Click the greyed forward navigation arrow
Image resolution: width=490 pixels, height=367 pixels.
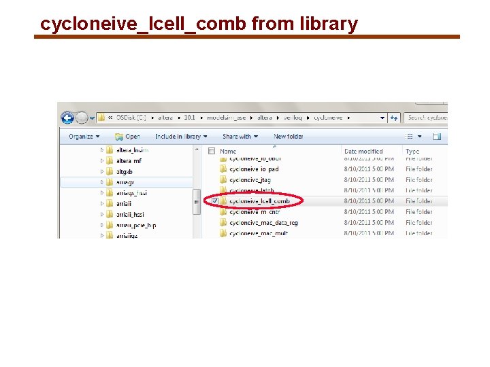(x=82, y=118)
